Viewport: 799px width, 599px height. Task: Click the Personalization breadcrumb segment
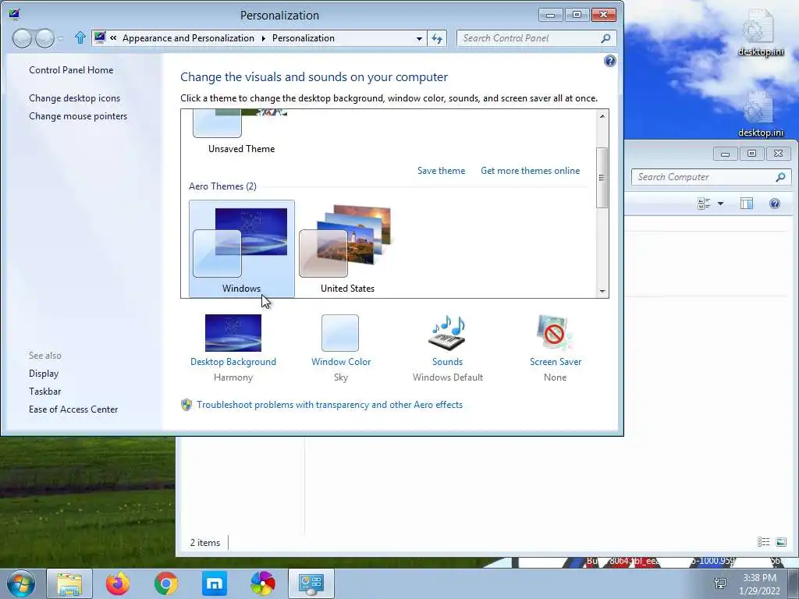pyautogui.click(x=304, y=38)
